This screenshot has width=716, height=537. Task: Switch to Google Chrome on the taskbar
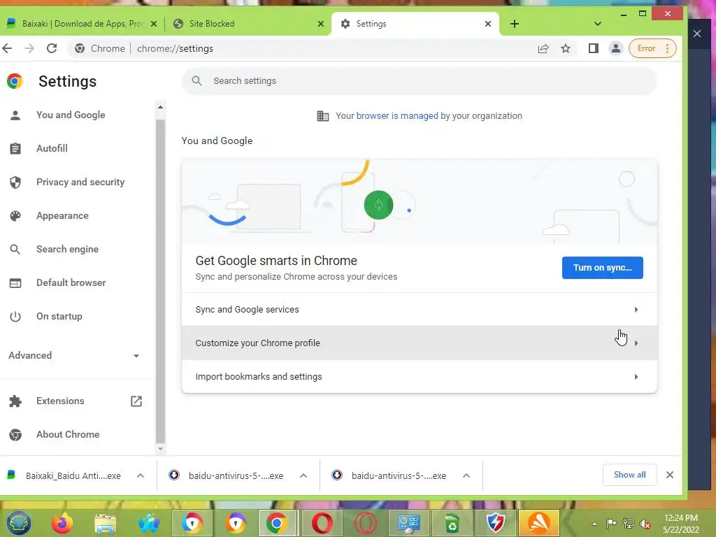click(x=277, y=523)
